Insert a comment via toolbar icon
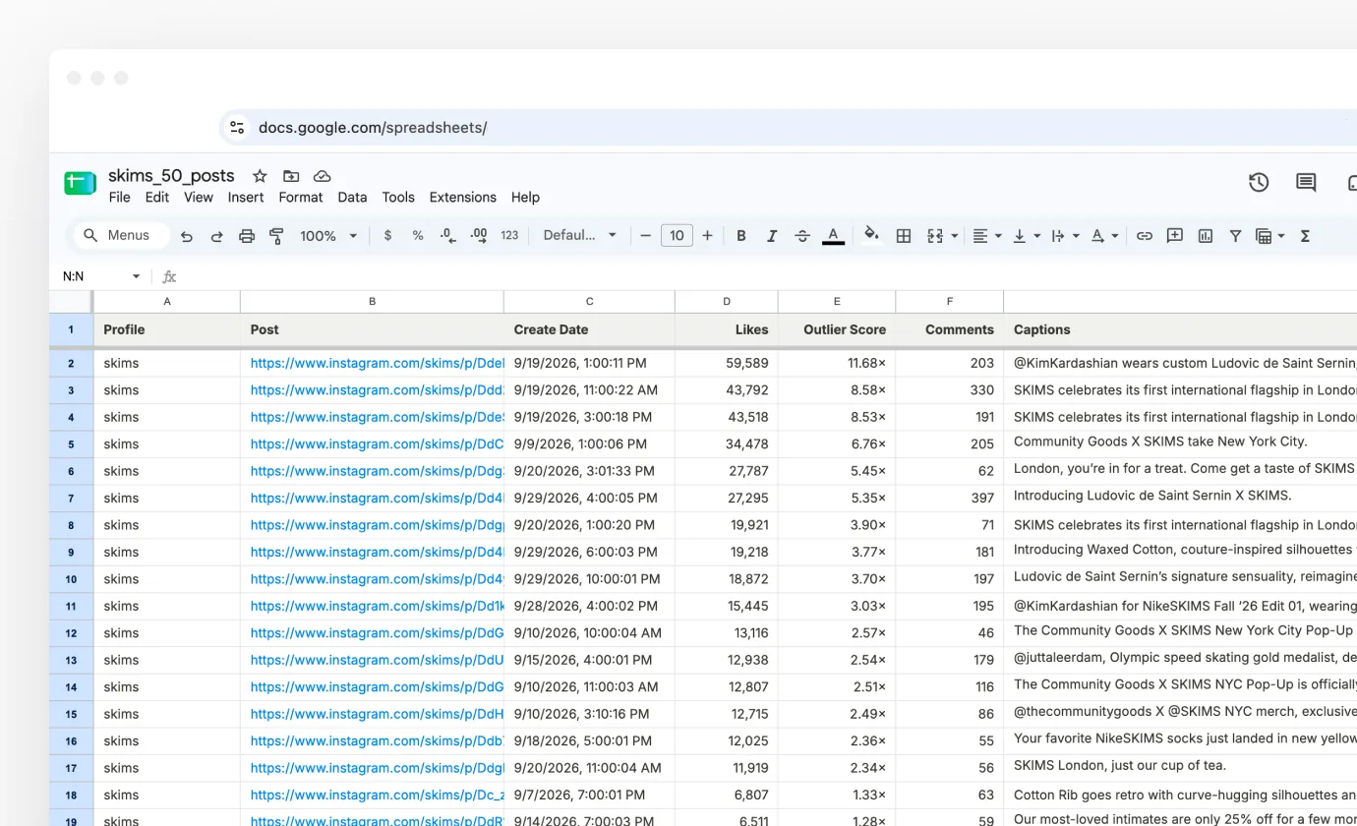This screenshot has width=1357, height=826. (1174, 236)
